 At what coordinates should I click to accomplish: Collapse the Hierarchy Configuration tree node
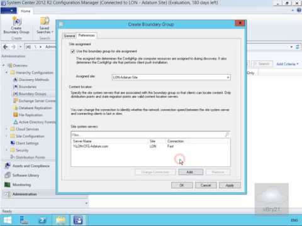[x=6, y=72]
